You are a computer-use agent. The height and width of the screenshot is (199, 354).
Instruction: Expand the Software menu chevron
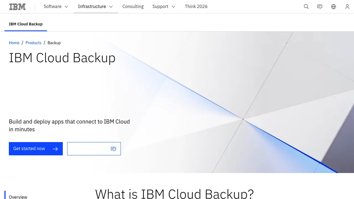coord(66,7)
